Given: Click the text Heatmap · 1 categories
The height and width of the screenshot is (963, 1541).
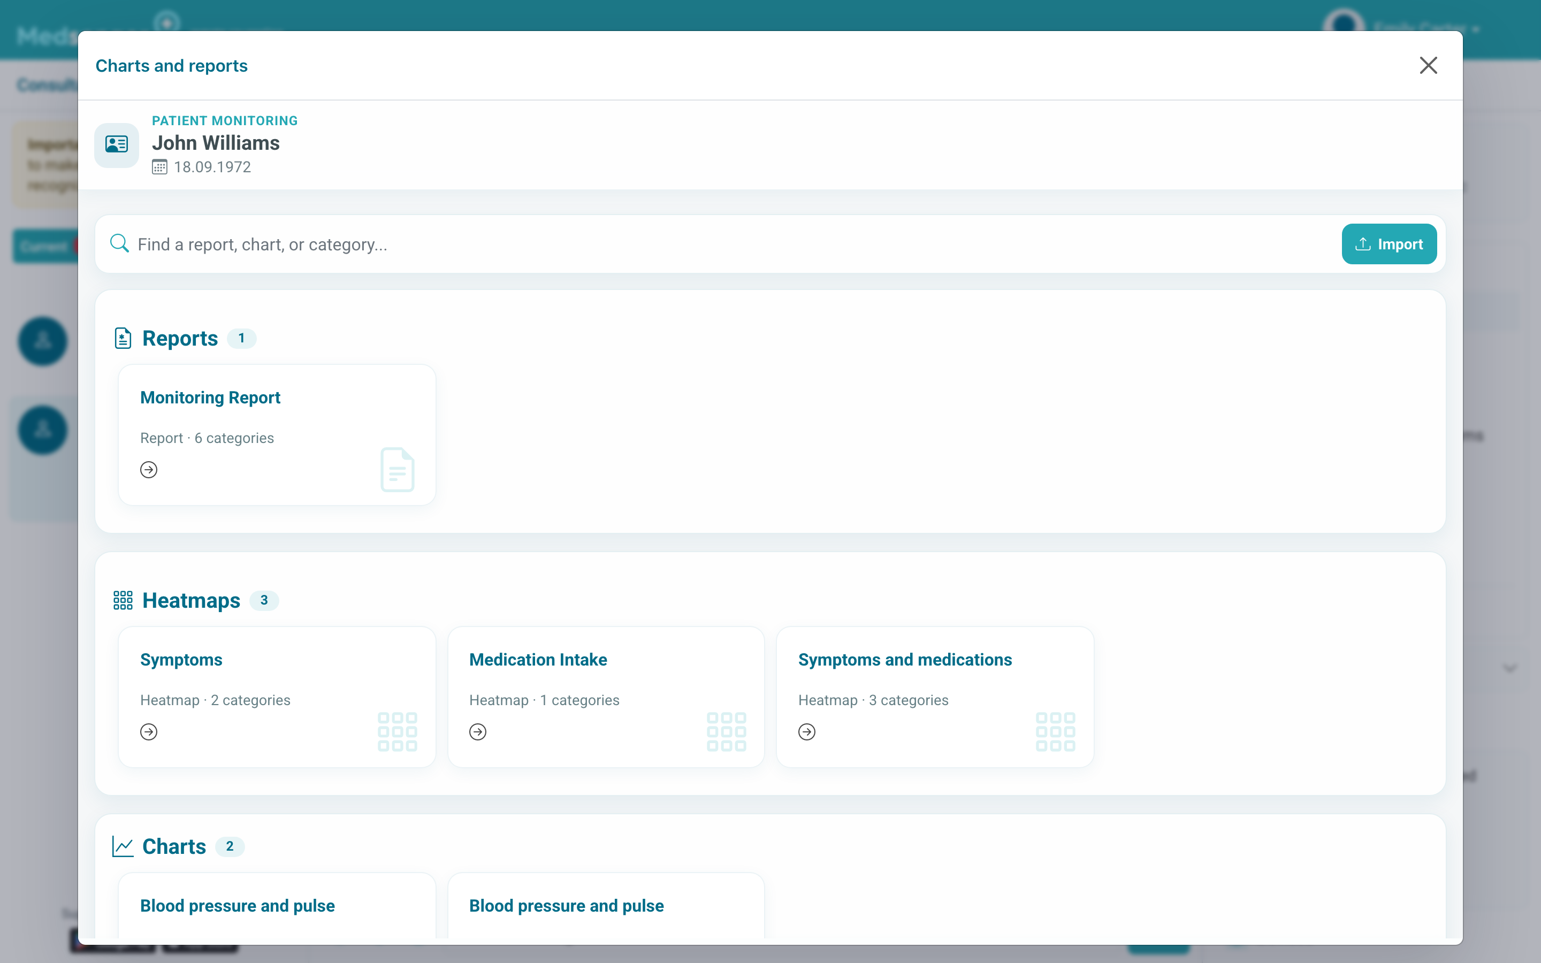Looking at the screenshot, I should tap(545, 700).
